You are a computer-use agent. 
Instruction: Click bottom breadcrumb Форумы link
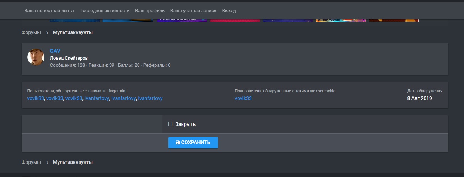[x=31, y=162]
